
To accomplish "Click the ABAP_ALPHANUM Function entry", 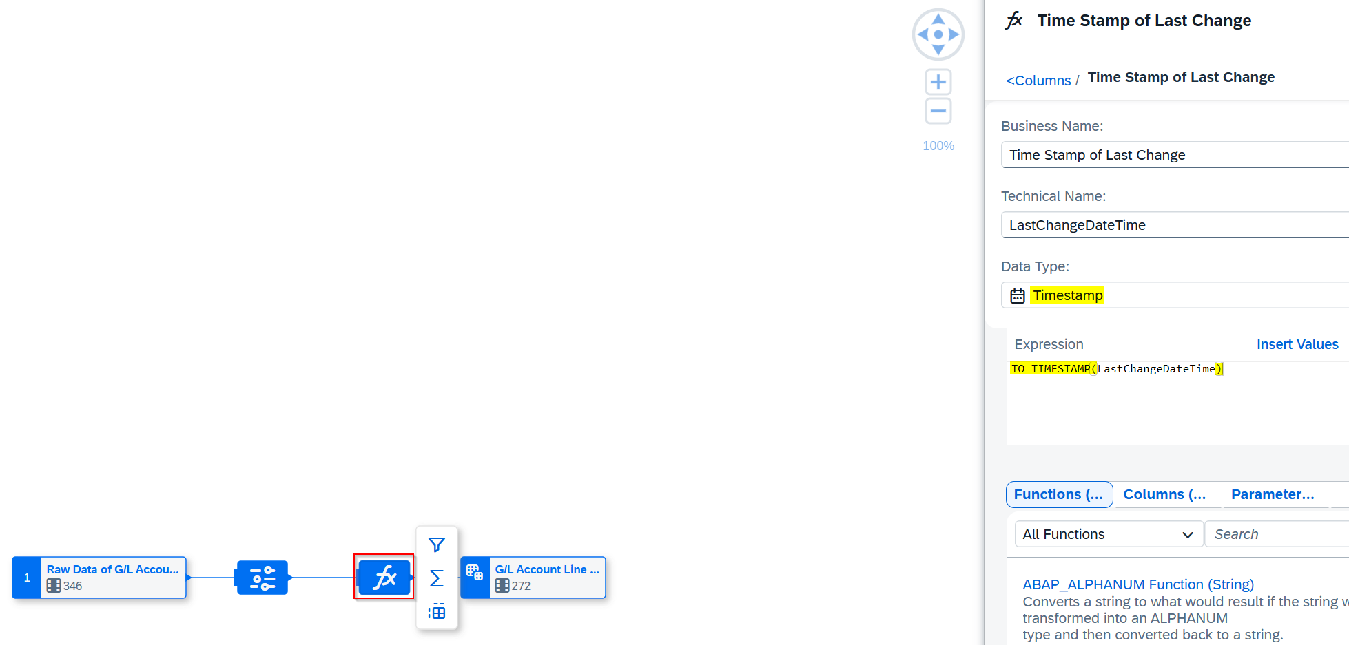I will coord(1137,584).
